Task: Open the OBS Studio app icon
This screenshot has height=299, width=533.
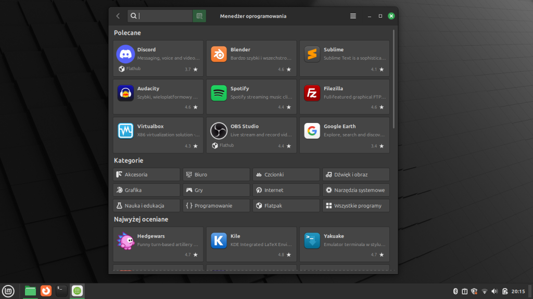Action: (x=219, y=130)
